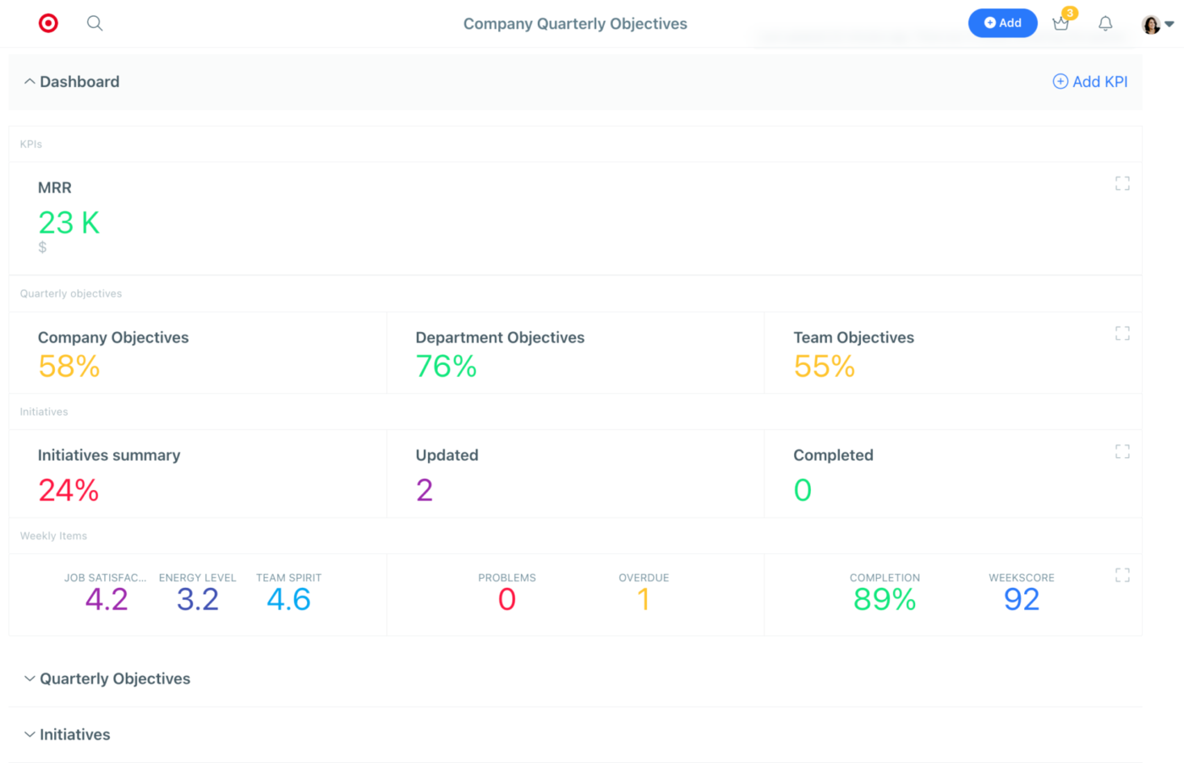Open the user avatar menu
This screenshot has height=763, width=1184.
[x=1157, y=25]
